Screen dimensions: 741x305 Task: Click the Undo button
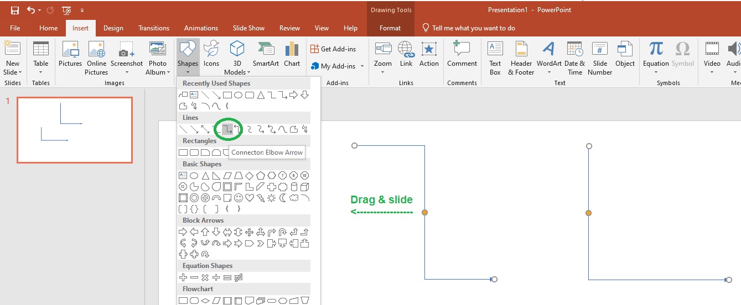click(31, 10)
